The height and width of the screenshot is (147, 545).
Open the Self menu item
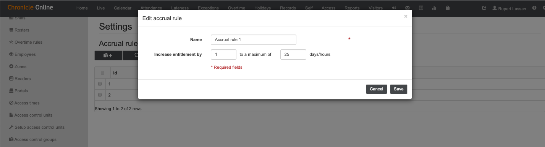pos(309,8)
